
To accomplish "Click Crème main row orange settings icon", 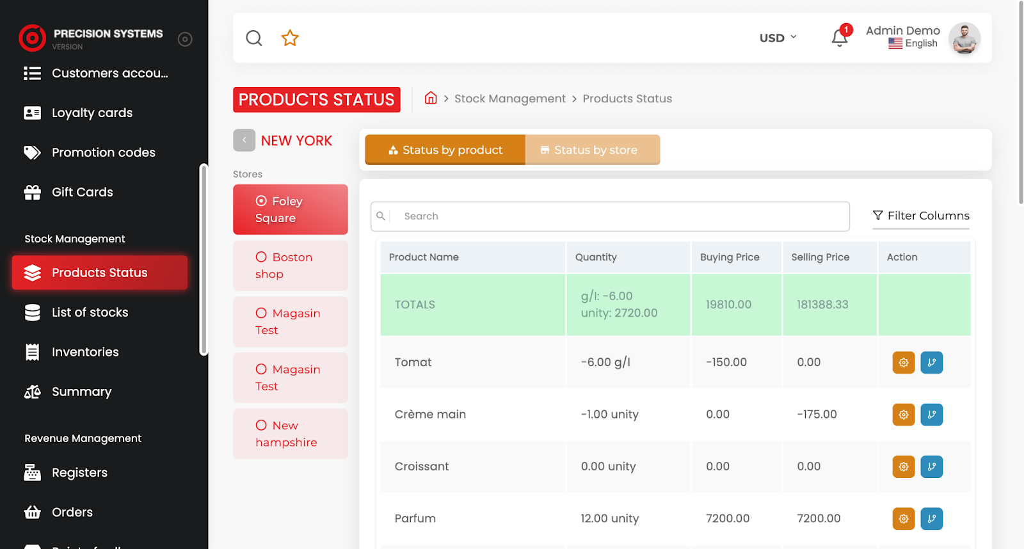I will click(x=904, y=415).
